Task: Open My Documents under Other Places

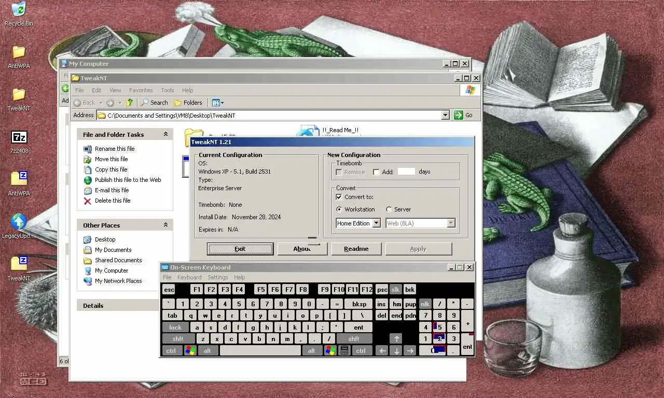Action: pyautogui.click(x=113, y=250)
